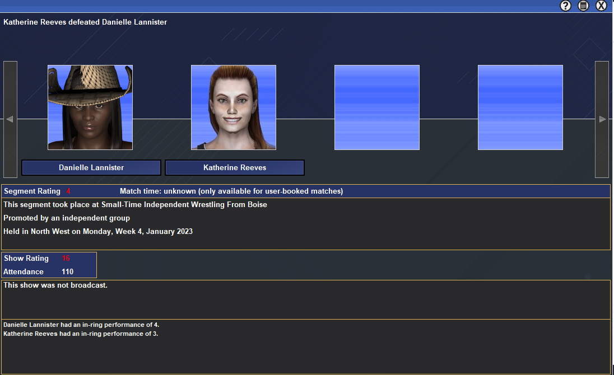Click Danielle Lannister's portrait with cowboy hat

90,107
